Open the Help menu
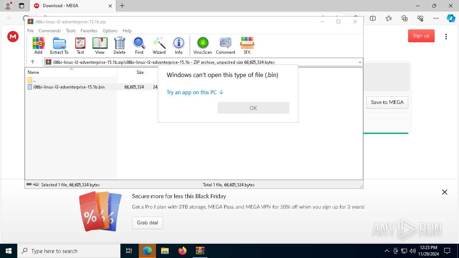 (127, 31)
